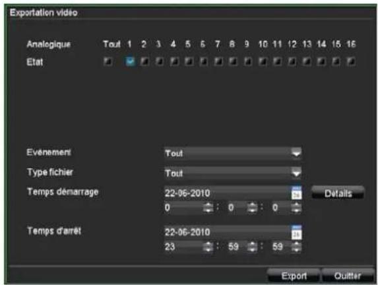This screenshot has width=378, height=285.
Task: Check analog channel 6 checkbox
Action: coord(204,61)
